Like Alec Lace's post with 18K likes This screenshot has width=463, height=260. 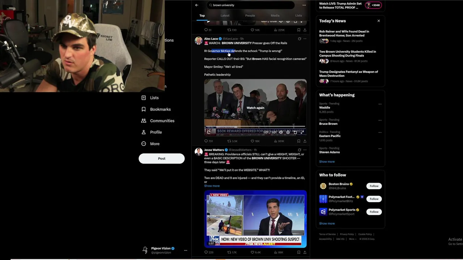coord(255,141)
